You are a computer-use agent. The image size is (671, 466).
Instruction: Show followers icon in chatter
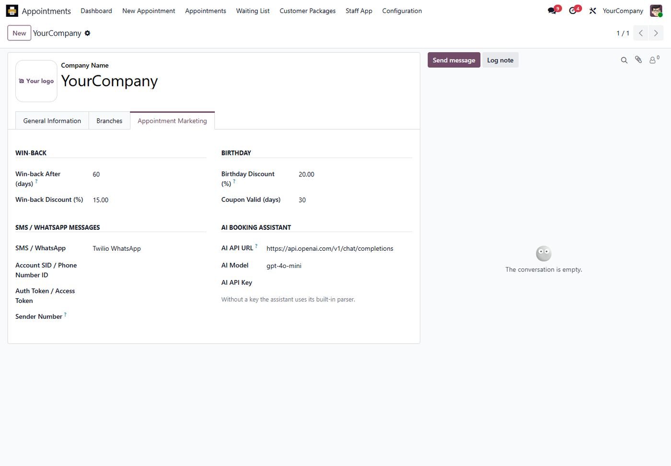(x=654, y=60)
